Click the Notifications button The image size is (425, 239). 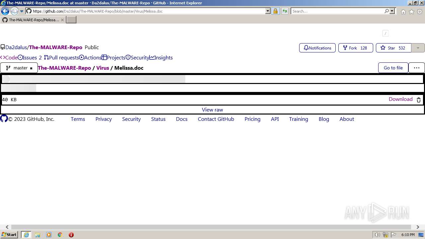317,48
